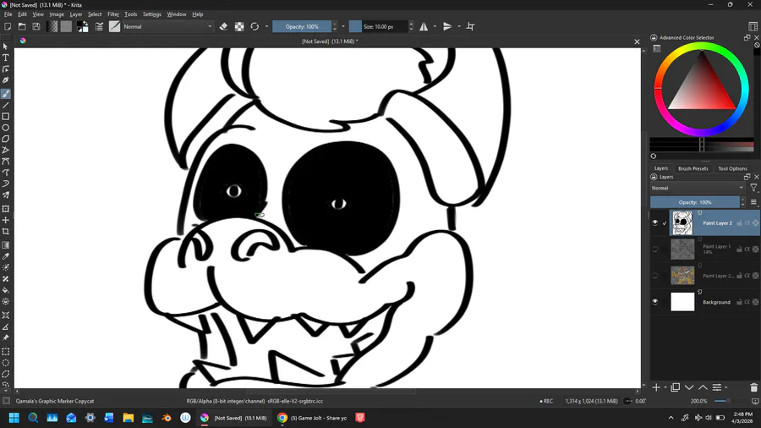The image size is (761, 428).
Task: Move layer up in stack
Action: [x=703, y=387]
